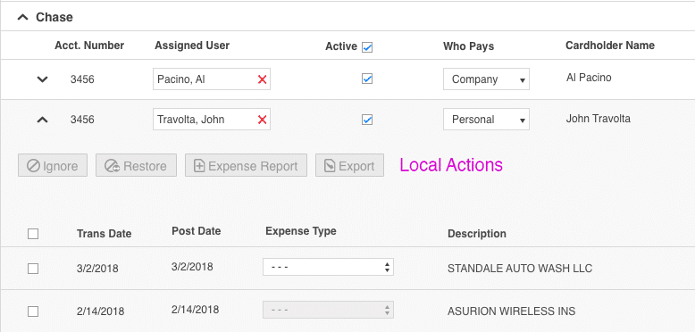
Task: Open the Who Pays dropdown showing Personal
Action: (486, 120)
